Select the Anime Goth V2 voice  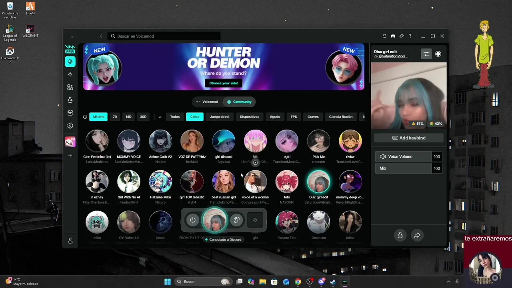160,141
